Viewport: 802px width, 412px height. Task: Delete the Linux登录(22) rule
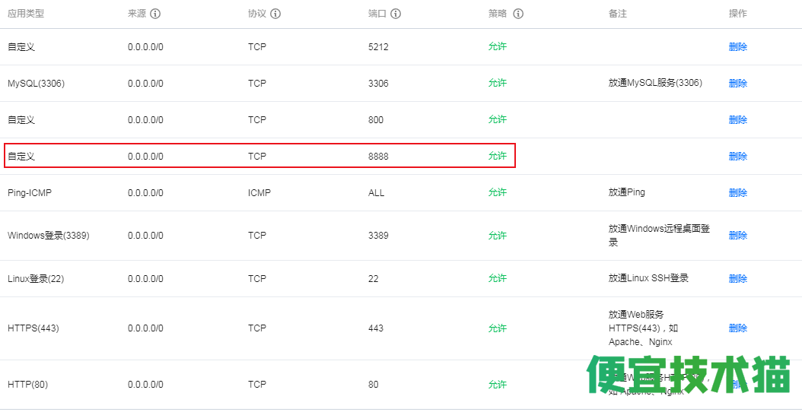click(x=737, y=278)
